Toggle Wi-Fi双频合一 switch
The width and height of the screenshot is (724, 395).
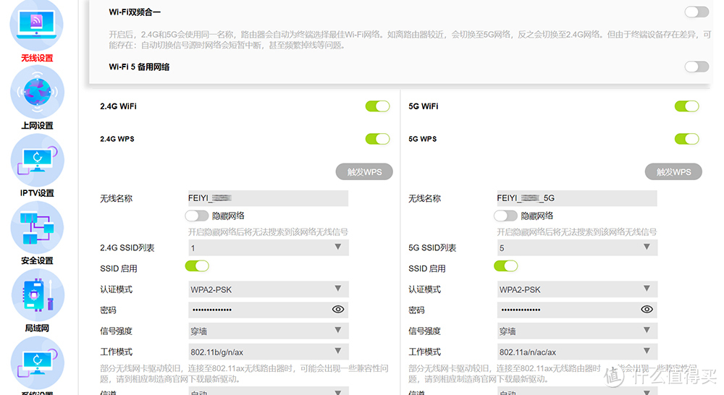pos(696,12)
